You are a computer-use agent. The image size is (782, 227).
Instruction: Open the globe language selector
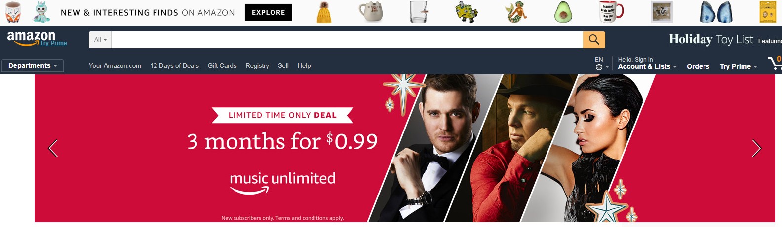tap(602, 64)
